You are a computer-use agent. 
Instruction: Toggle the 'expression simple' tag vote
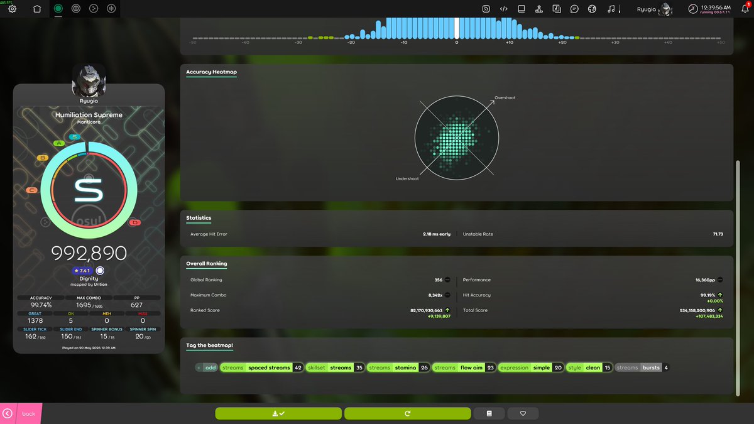[532, 367]
